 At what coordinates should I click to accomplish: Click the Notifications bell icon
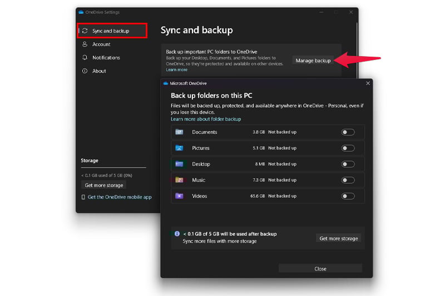85,58
